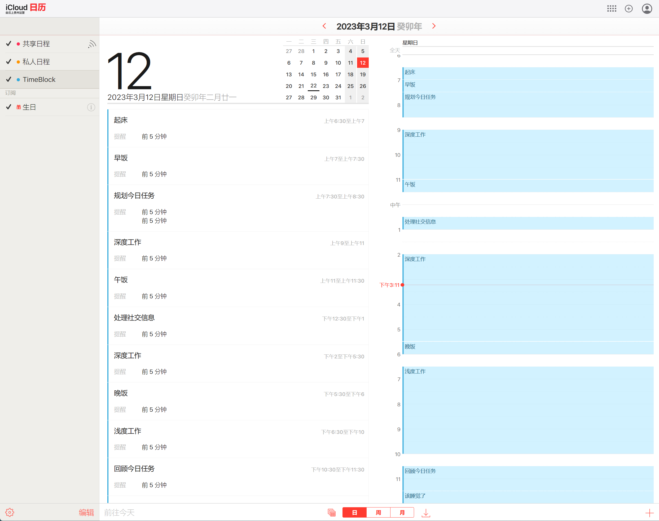Go to next day with right chevron
Screen dimensions: 659x521
click(434, 26)
